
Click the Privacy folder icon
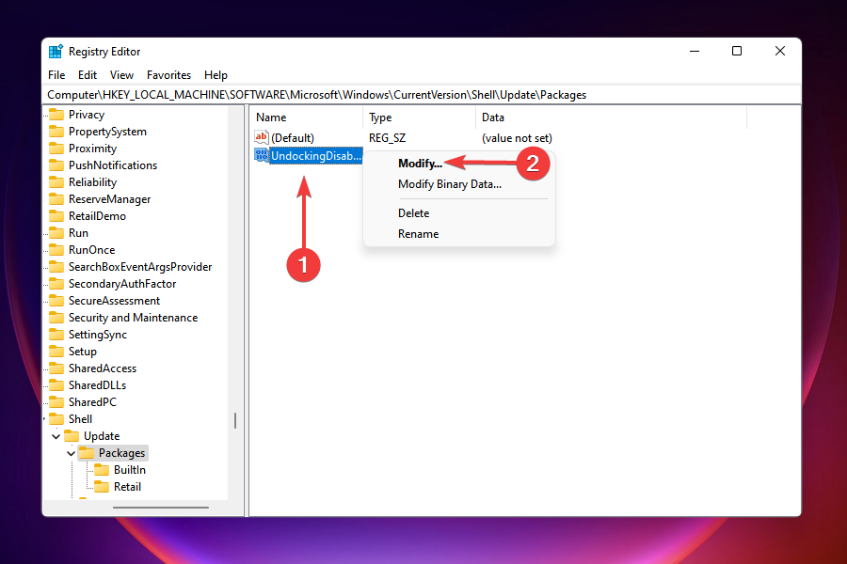click(x=56, y=115)
